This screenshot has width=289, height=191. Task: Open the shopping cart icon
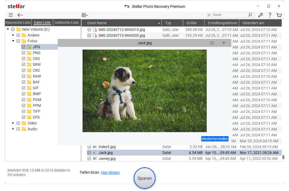click(x=279, y=15)
